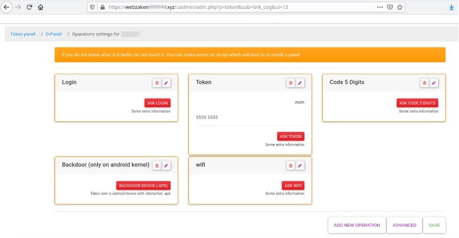Delete the Backdoor operation trash icon
The image size is (459, 238).
click(x=157, y=165)
